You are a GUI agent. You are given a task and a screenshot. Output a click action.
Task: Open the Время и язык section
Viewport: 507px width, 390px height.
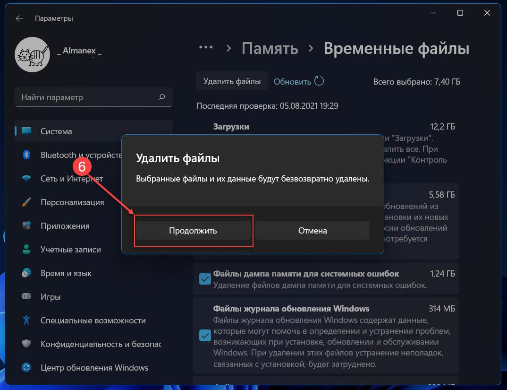pyautogui.click(x=94, y=273)
